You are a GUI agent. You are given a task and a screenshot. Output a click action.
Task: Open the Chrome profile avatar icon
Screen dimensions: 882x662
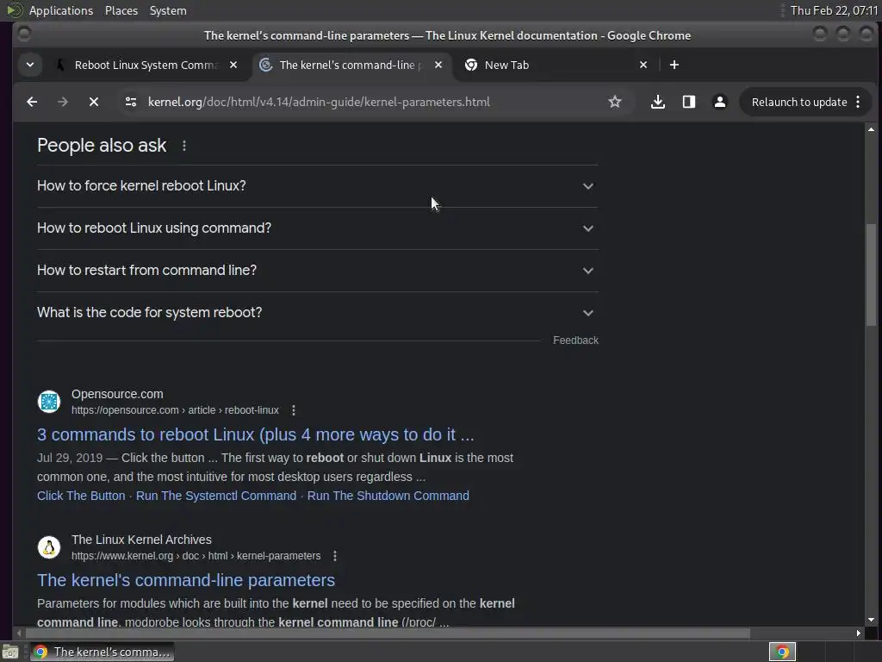point(719,102)
